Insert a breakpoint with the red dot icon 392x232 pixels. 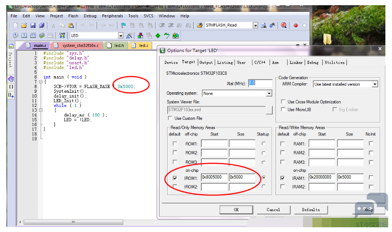point(295,26)
